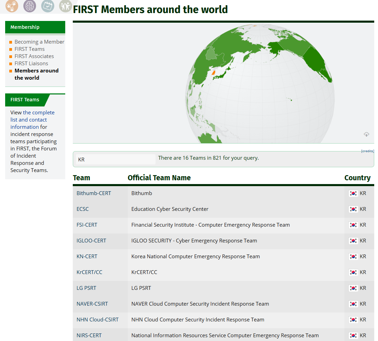Go to FIRST Teams in the Membership menu
The height and width of the screenshot is (341, 378).
pos(30,49)
